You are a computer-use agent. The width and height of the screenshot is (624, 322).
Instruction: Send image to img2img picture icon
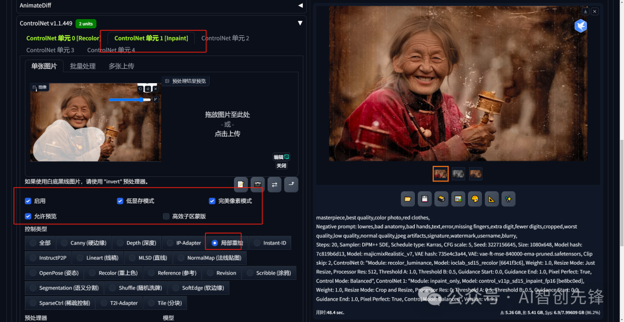pos(458,199)
